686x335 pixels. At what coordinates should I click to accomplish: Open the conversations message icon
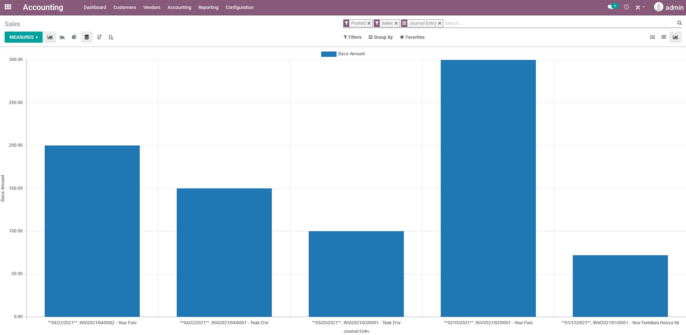click(x=610, y=7)
